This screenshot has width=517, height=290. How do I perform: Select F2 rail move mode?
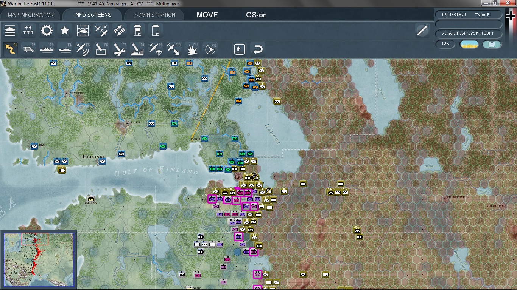28,49
